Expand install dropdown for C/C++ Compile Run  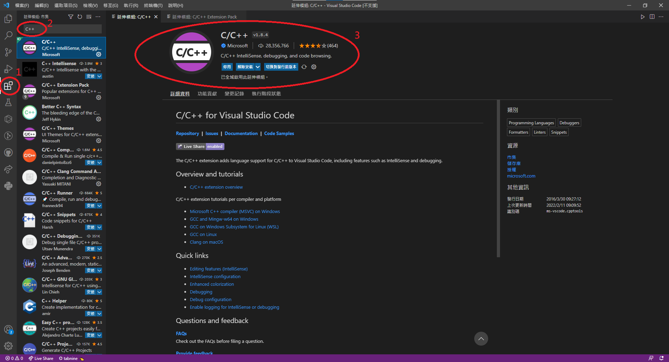click(99, 163)
